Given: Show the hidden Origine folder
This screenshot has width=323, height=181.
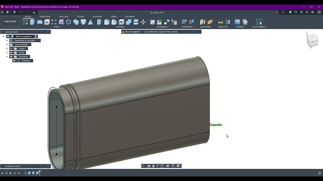Looking at the screenshot, I should [x=11, y=49].
